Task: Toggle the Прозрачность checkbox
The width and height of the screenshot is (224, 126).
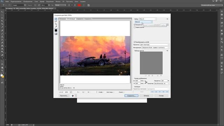Action: (134, 25)
